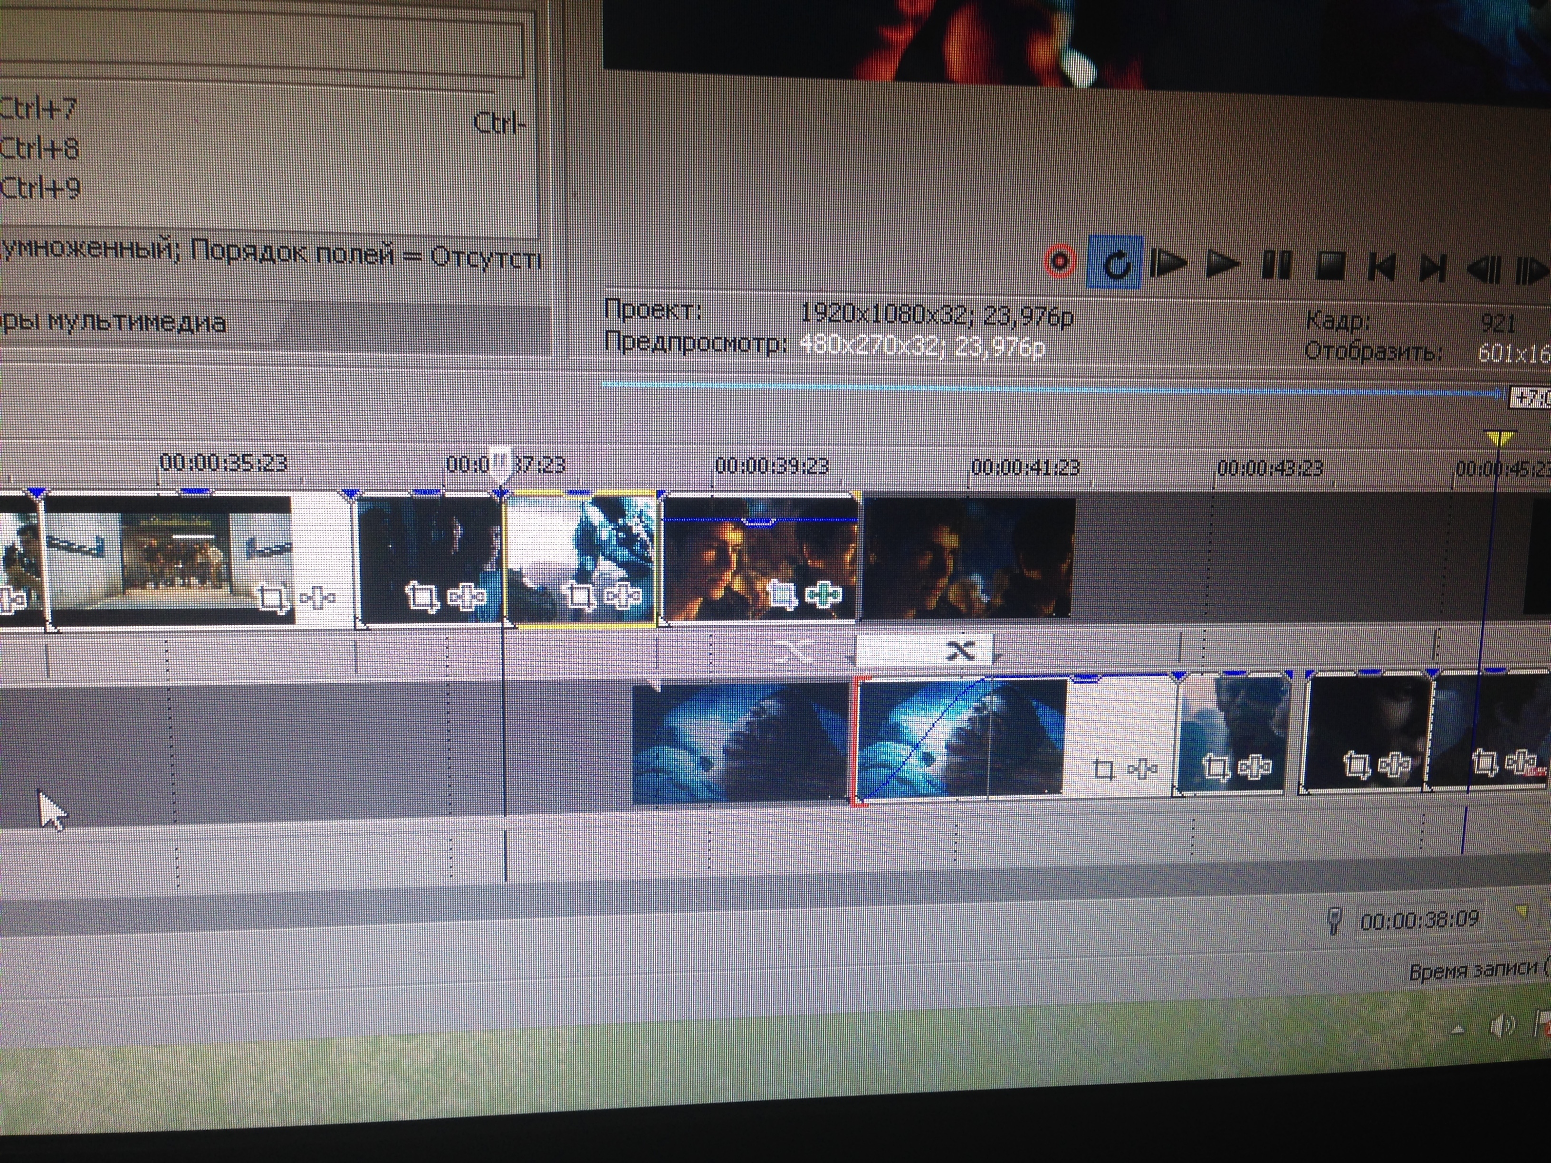Toggle Loop Playback button
The width and height of the screenshot is (1551, 1163).
(1116, 264)
